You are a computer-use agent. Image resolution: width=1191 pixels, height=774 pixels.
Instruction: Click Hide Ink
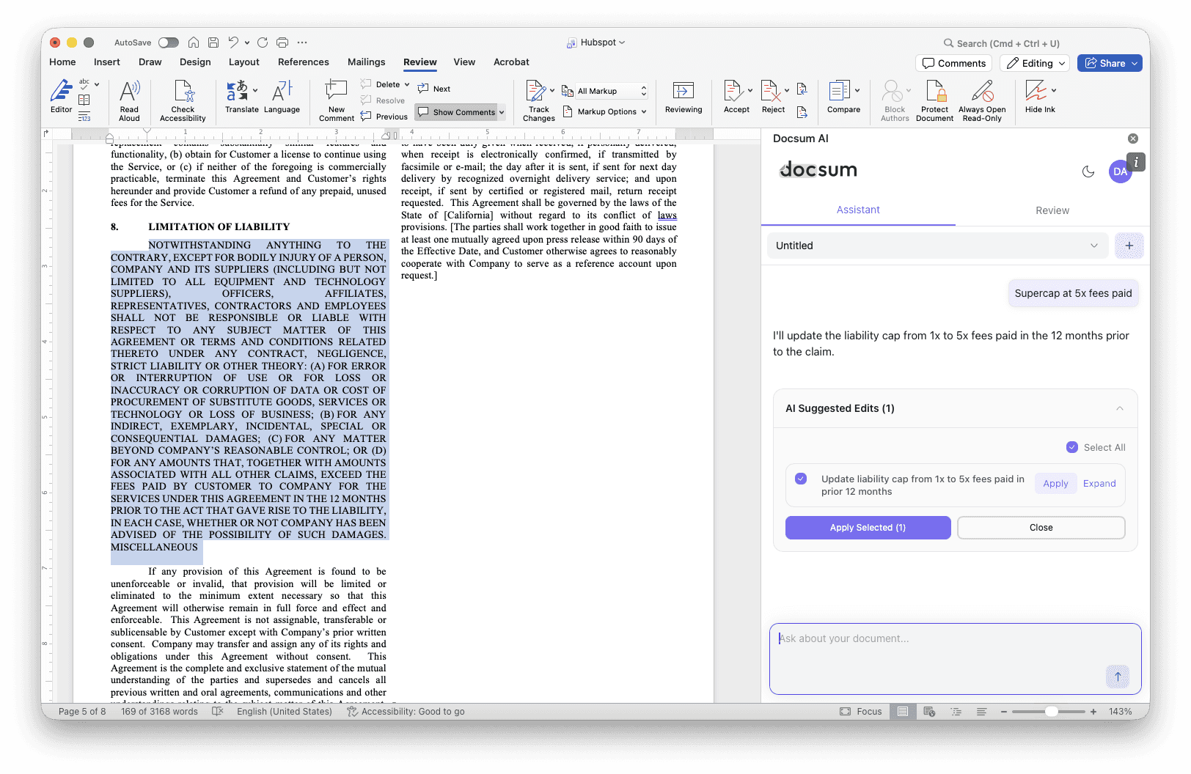click(1040, 98)
